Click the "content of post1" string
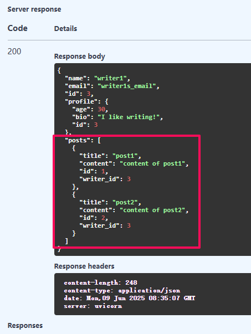The width and height of the screenshot is (251, 334). (x=152, y=163)
